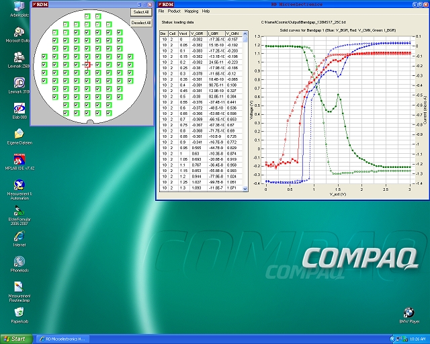This screenshot has height=344, width=430.
Task: Open the File menu
Action: coord(161,11)
